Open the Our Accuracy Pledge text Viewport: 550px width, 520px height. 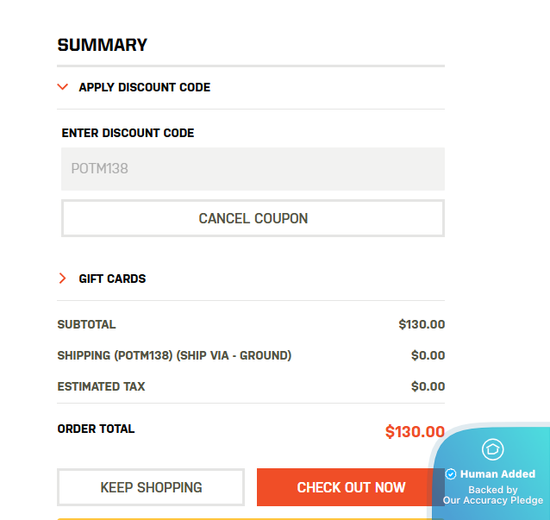(x=493, y=500)
